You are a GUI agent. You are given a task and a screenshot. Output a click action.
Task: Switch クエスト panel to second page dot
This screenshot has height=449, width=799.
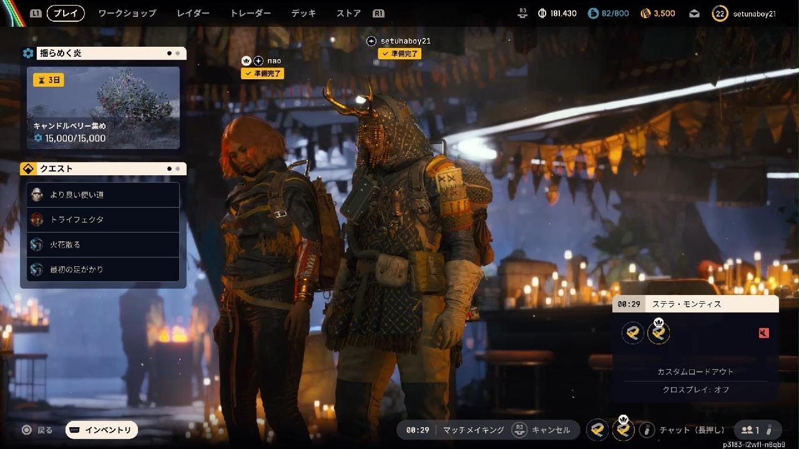click(x=178, y=169)
